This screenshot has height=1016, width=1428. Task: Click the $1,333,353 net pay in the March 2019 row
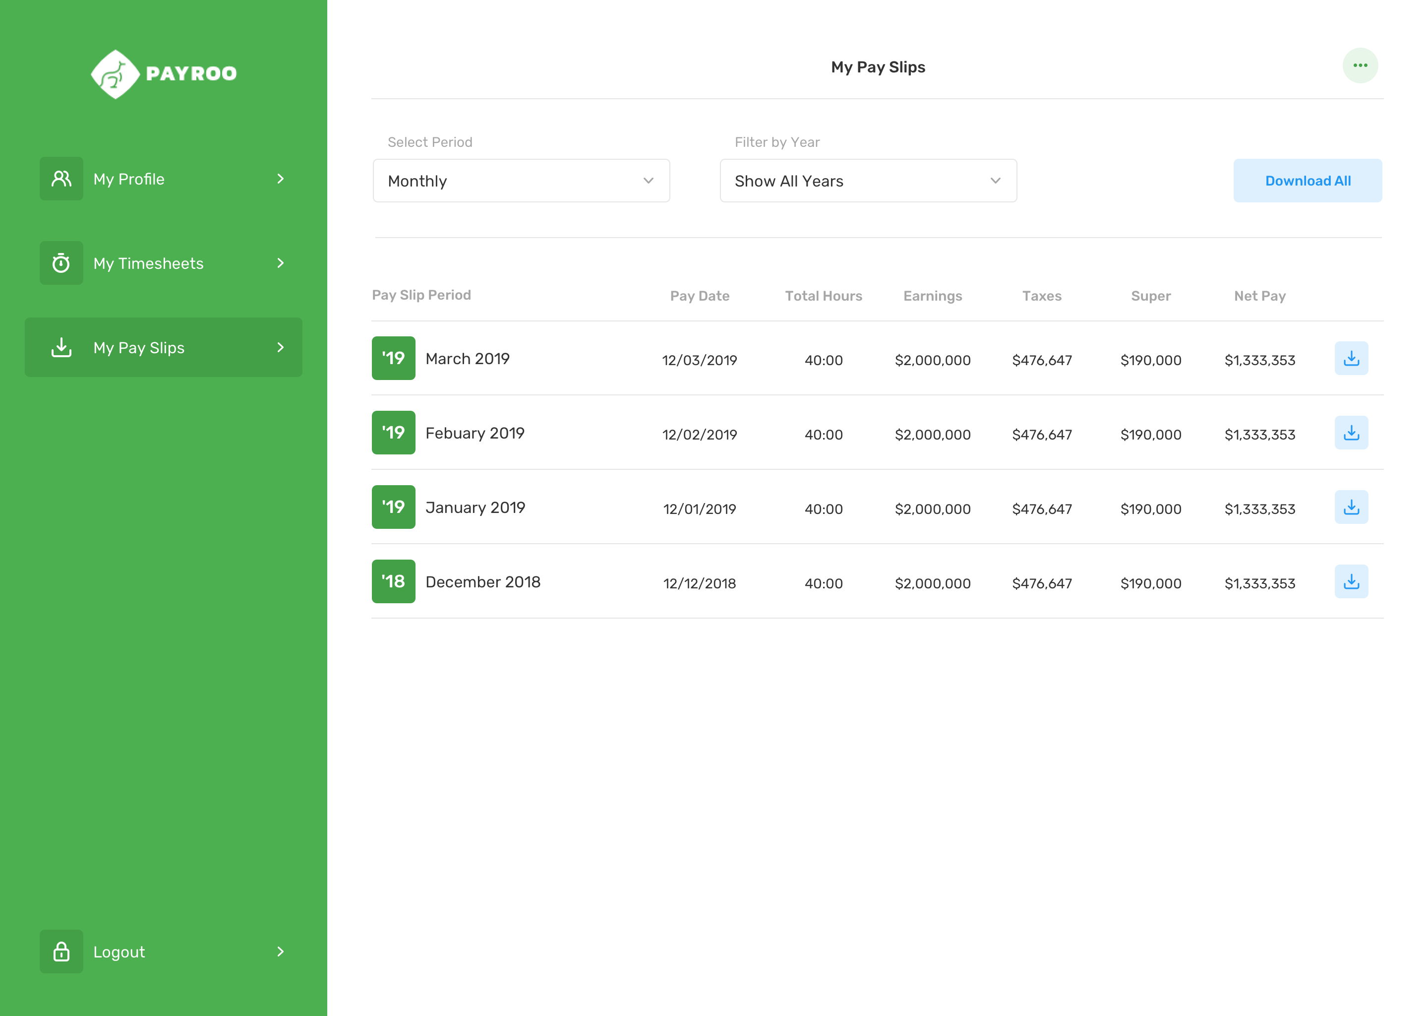[1259, 360]
